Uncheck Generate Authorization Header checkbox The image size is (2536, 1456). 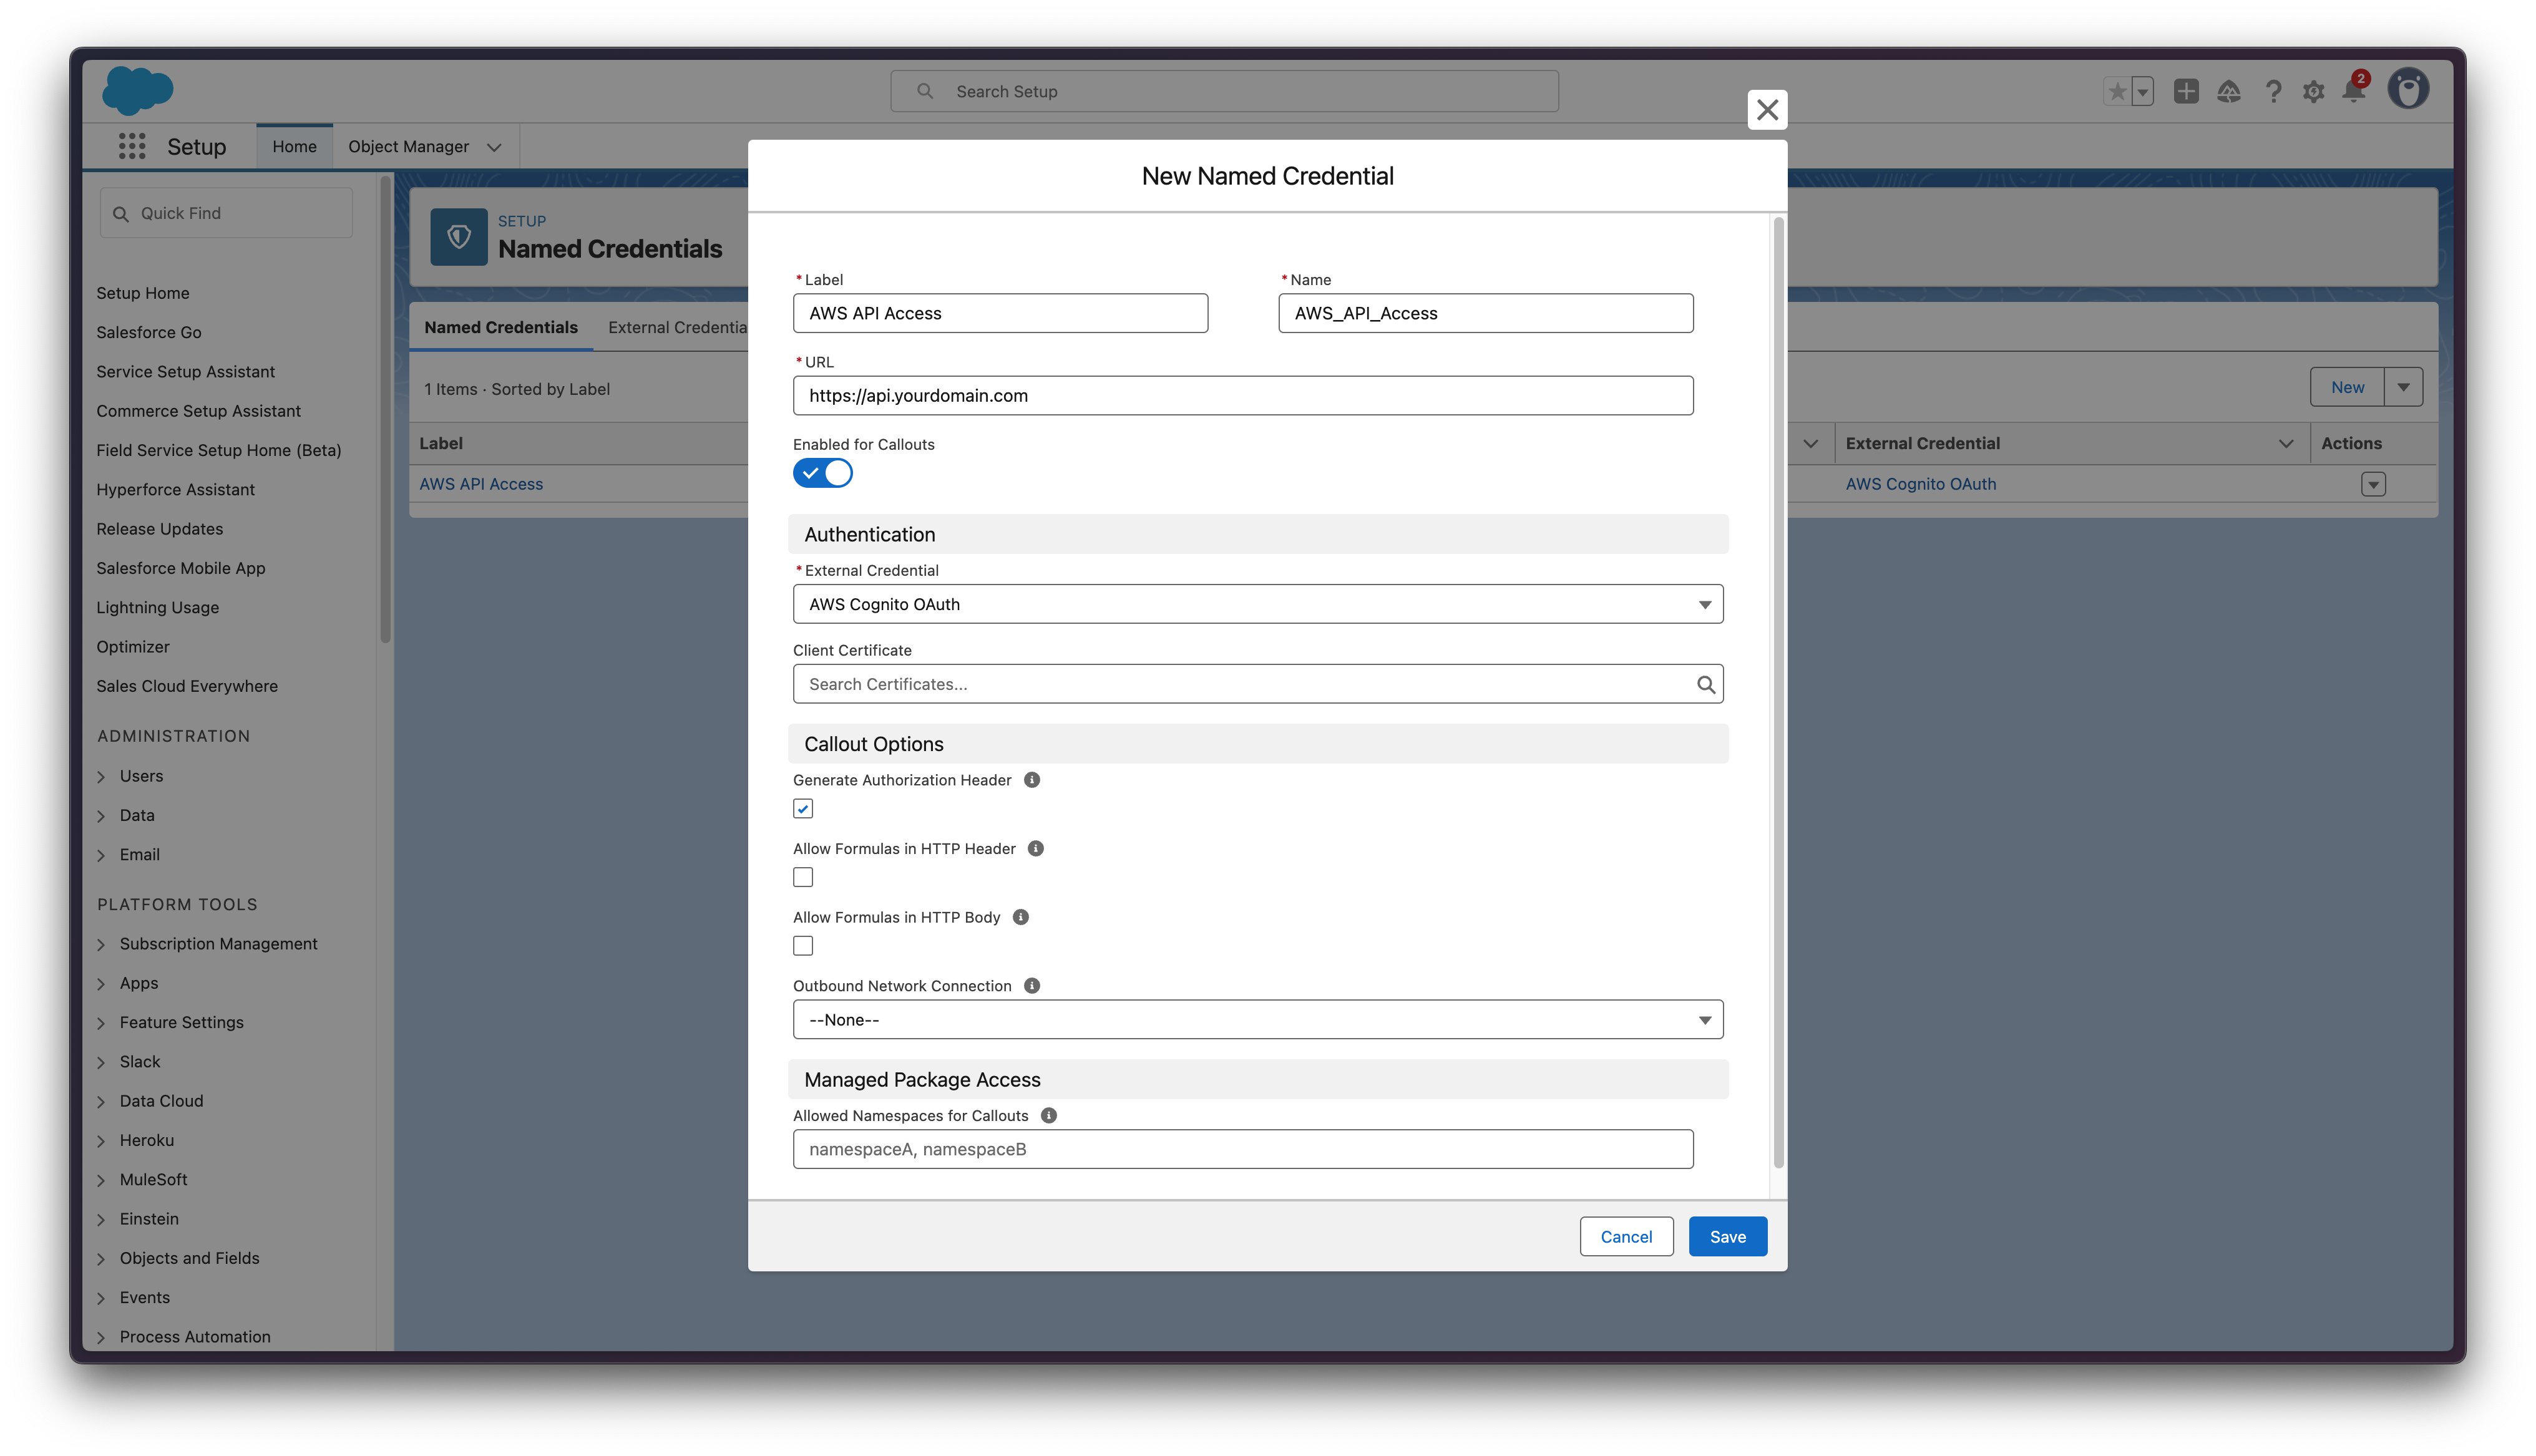[x=803, y=808]
